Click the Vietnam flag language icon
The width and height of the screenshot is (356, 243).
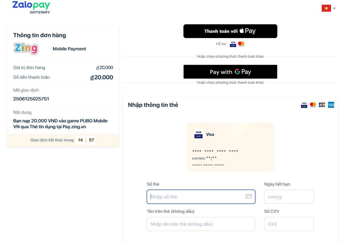tap(326, 8)
